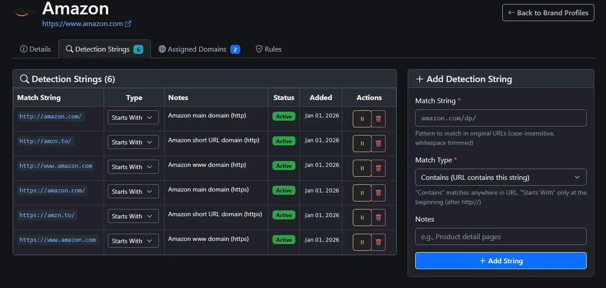
Task: Click the trash icon for https://www.amazon.com
Action: (378, 242)
